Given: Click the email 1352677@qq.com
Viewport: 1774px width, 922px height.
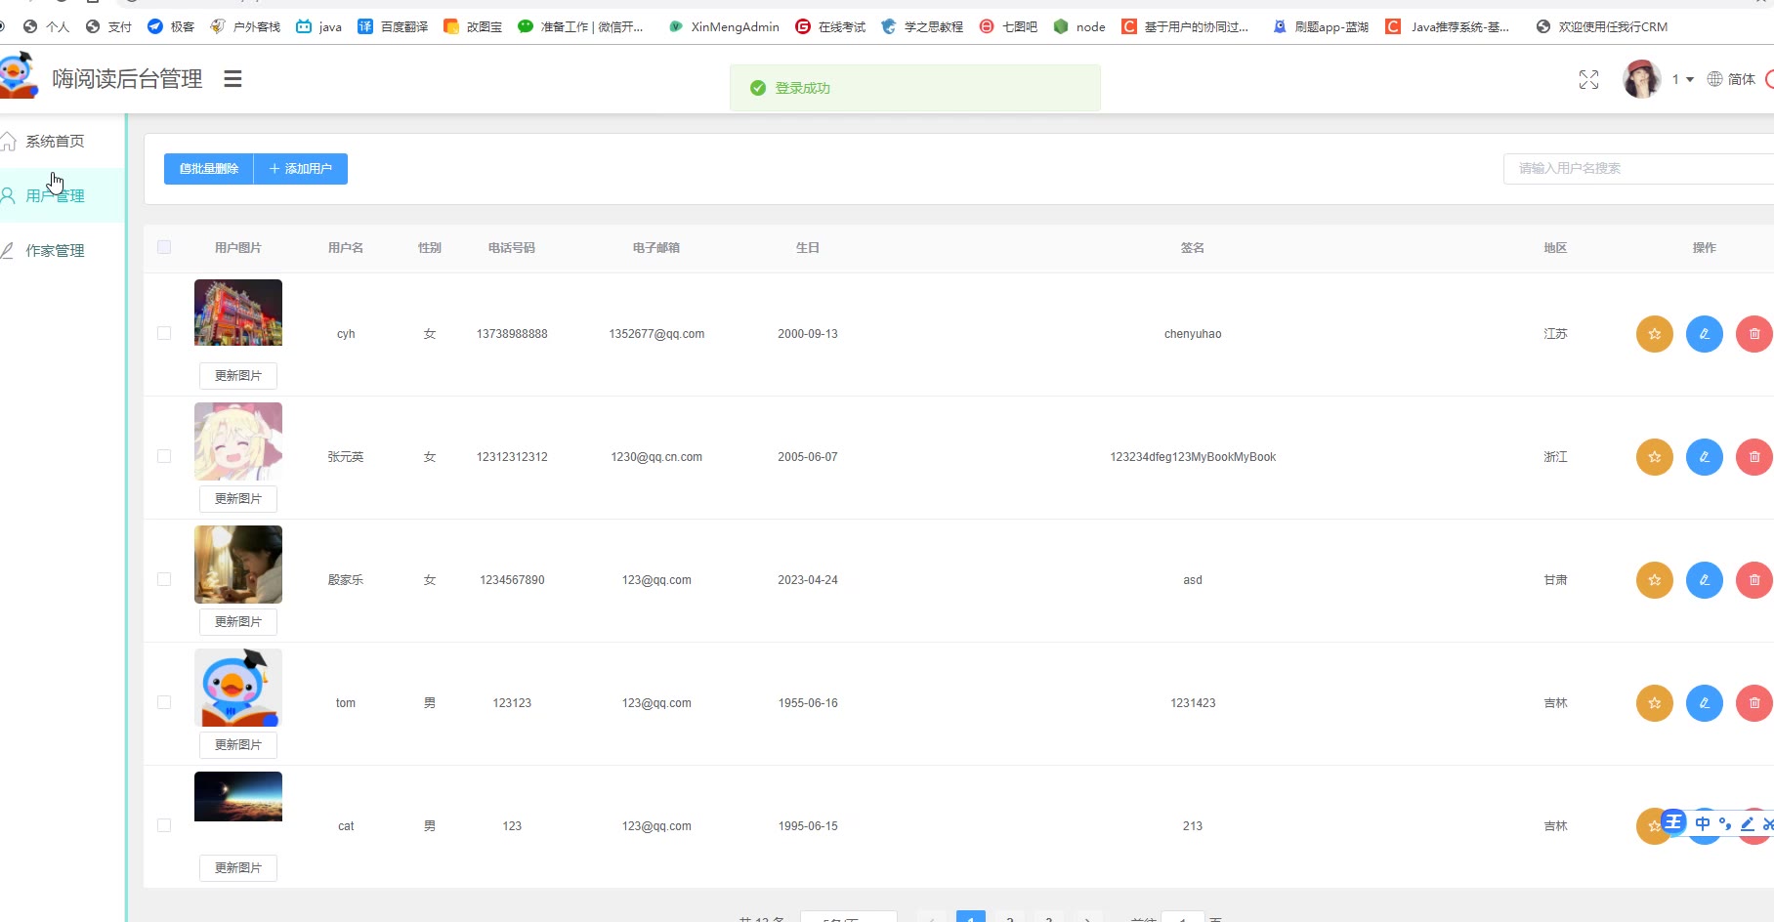Looking at the screenshot, I should (x=656, y=334).
